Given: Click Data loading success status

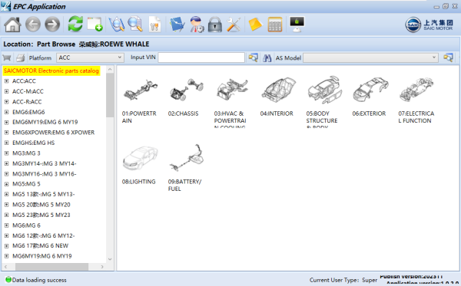Looking at the screenshot, I should point(36,280).
